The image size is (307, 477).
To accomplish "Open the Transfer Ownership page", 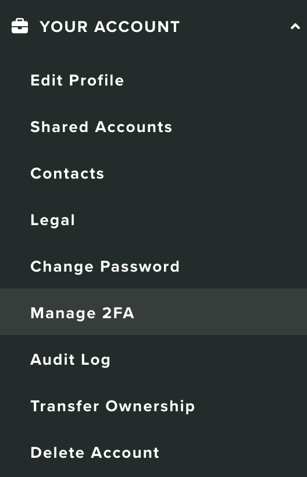I will coord(112,407).
